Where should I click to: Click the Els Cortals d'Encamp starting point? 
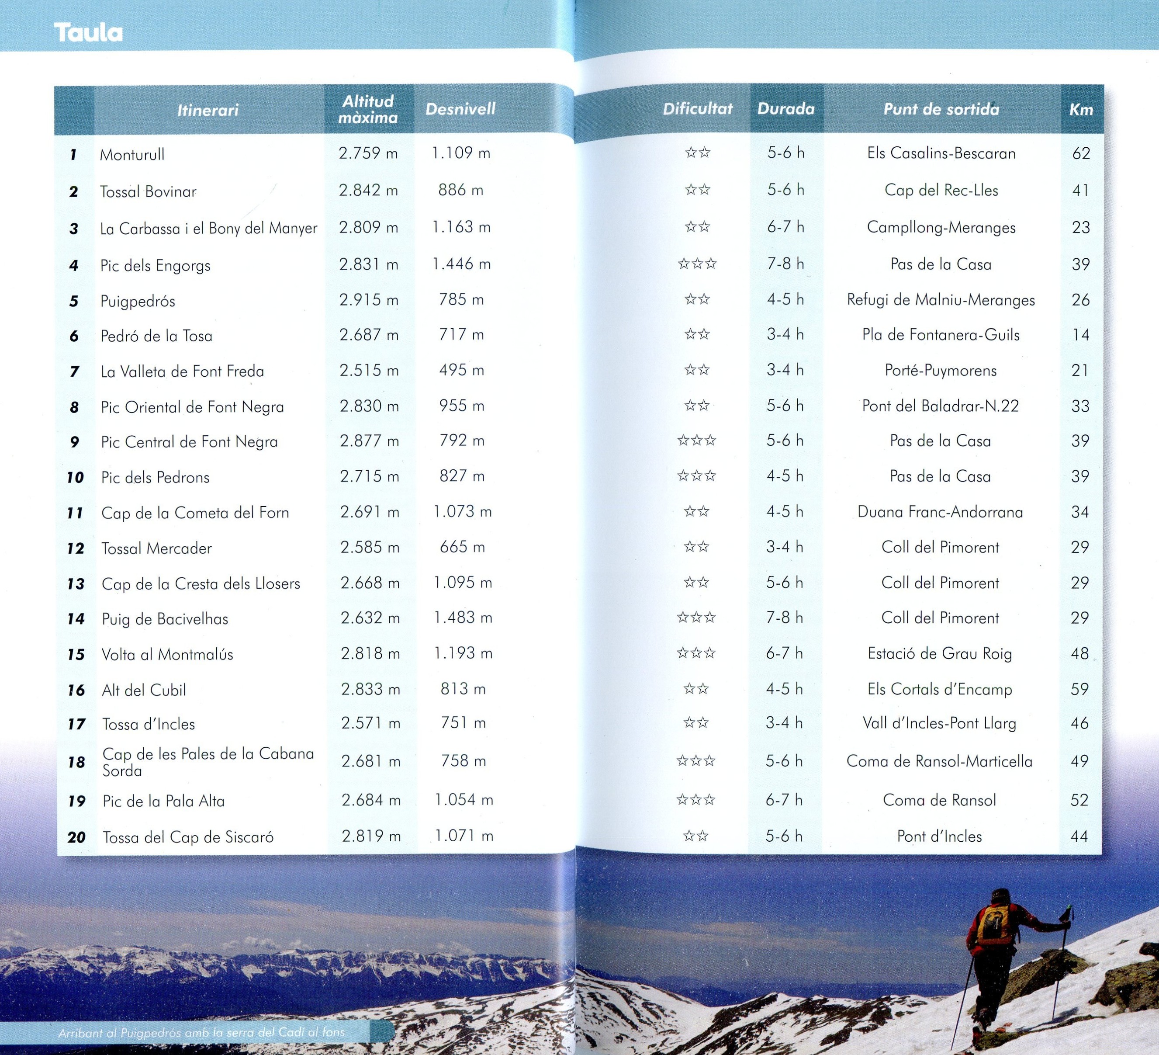[939, 689]
